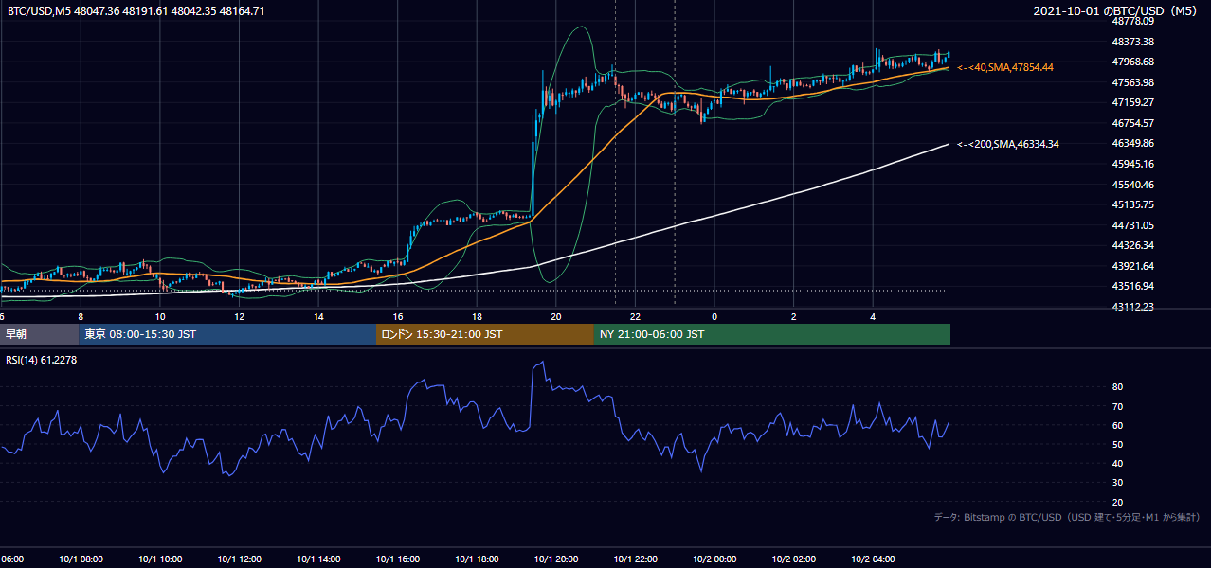Click price axis value 45945.16

1132,164
